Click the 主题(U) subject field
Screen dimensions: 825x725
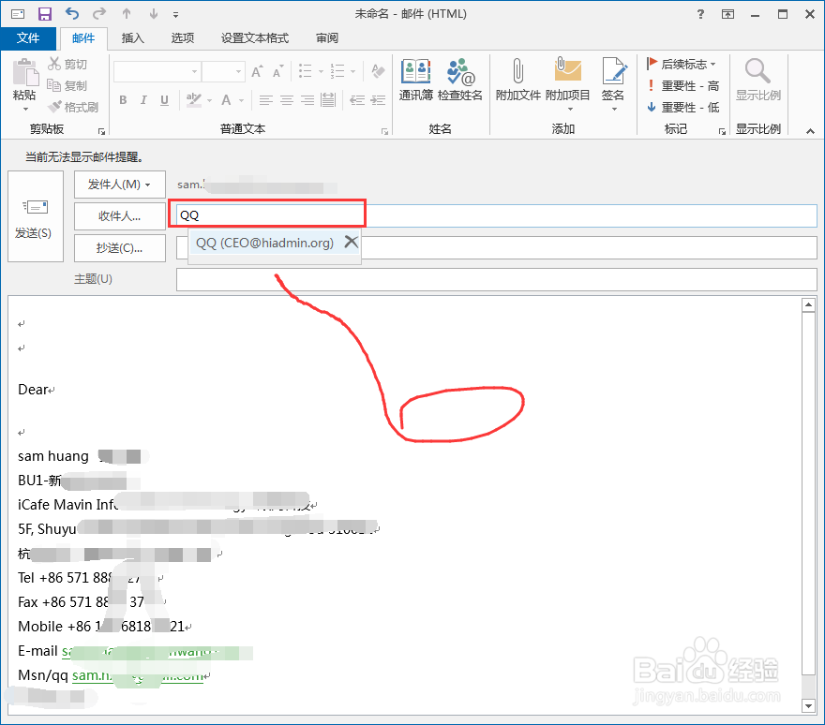click(x=496, y=279)
